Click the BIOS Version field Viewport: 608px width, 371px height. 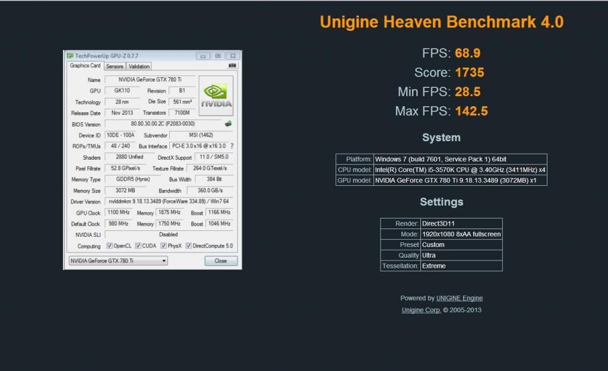pyautogui.click(x=163, y=124)
